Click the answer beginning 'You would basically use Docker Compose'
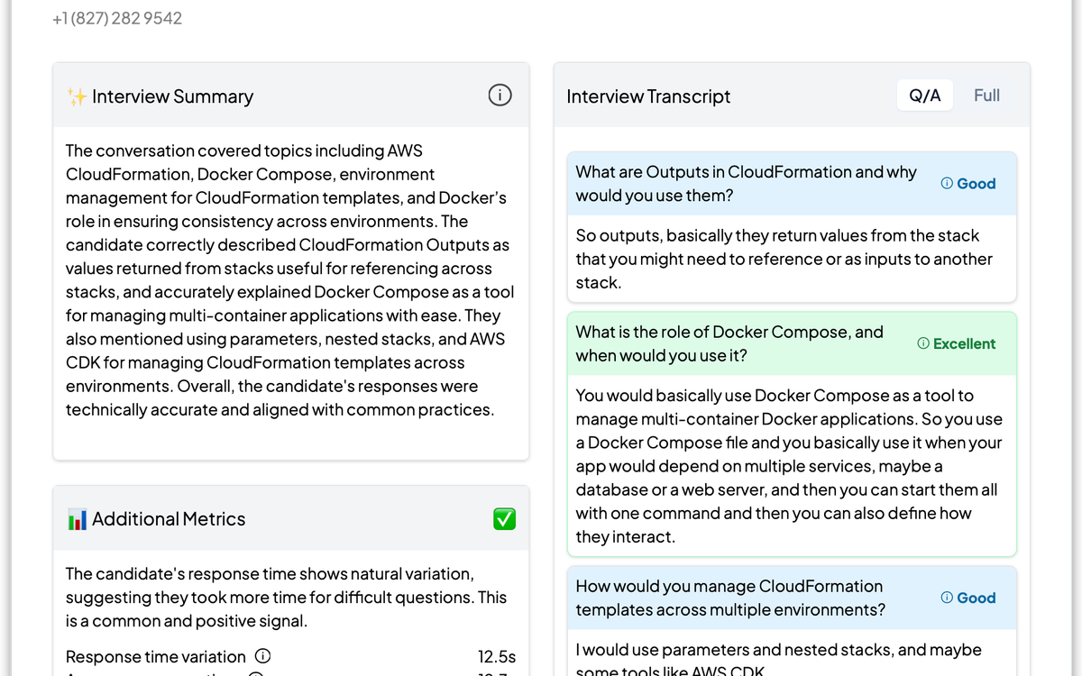This screenshot has height=676, width=1082. click(x=789, y=466)
